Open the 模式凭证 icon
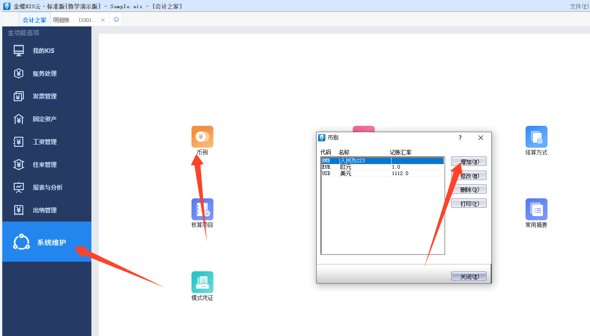This screenshot has height=336, width=590. pyautogui.click(x=202, y=282)
